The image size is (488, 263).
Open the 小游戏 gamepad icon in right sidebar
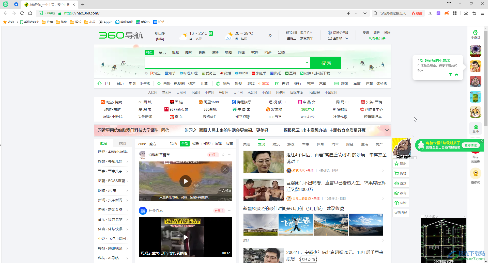click(x=475, y=34)
